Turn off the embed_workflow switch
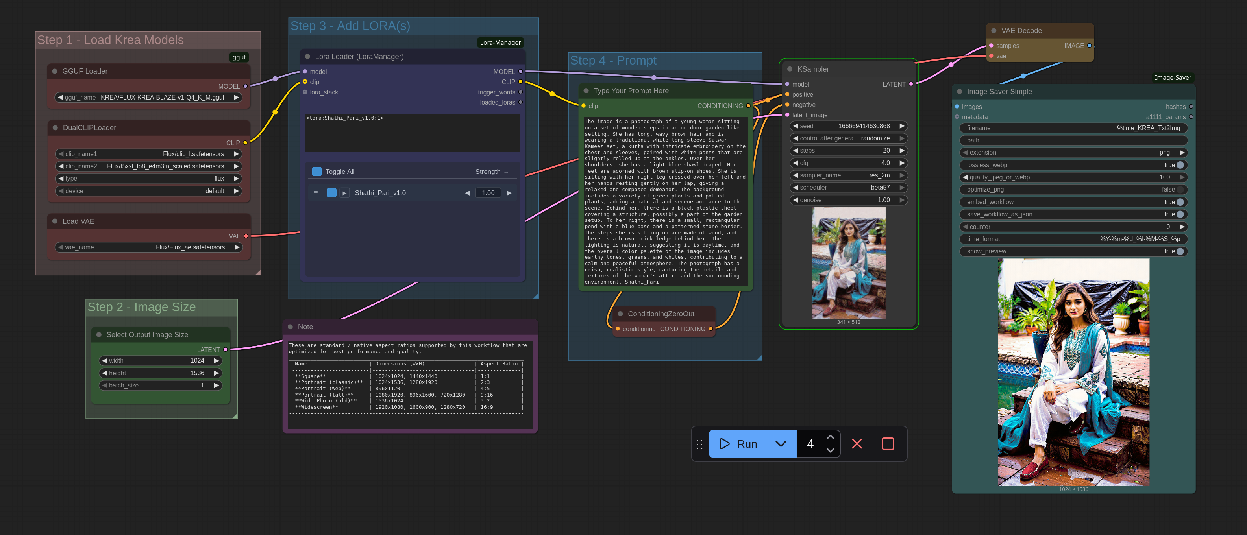Image resolution: width=1247 pixels, height=535 pixels. click(1180, 202)
